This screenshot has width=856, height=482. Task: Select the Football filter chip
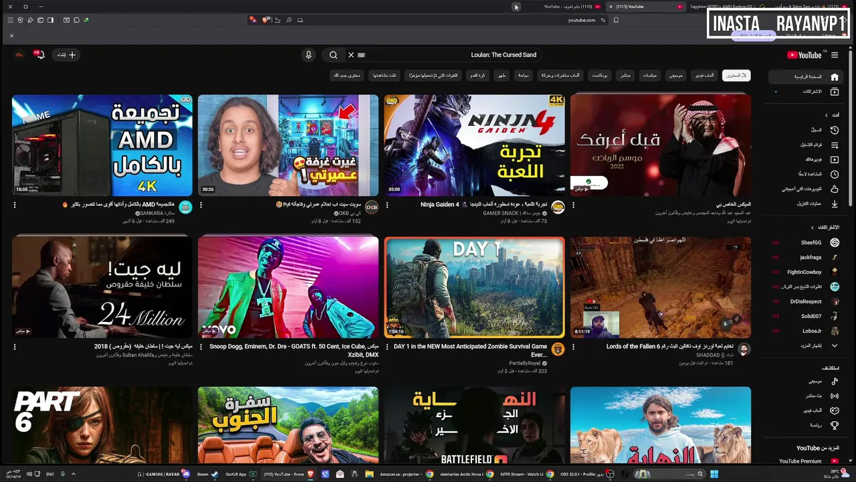tap(477, 76)
